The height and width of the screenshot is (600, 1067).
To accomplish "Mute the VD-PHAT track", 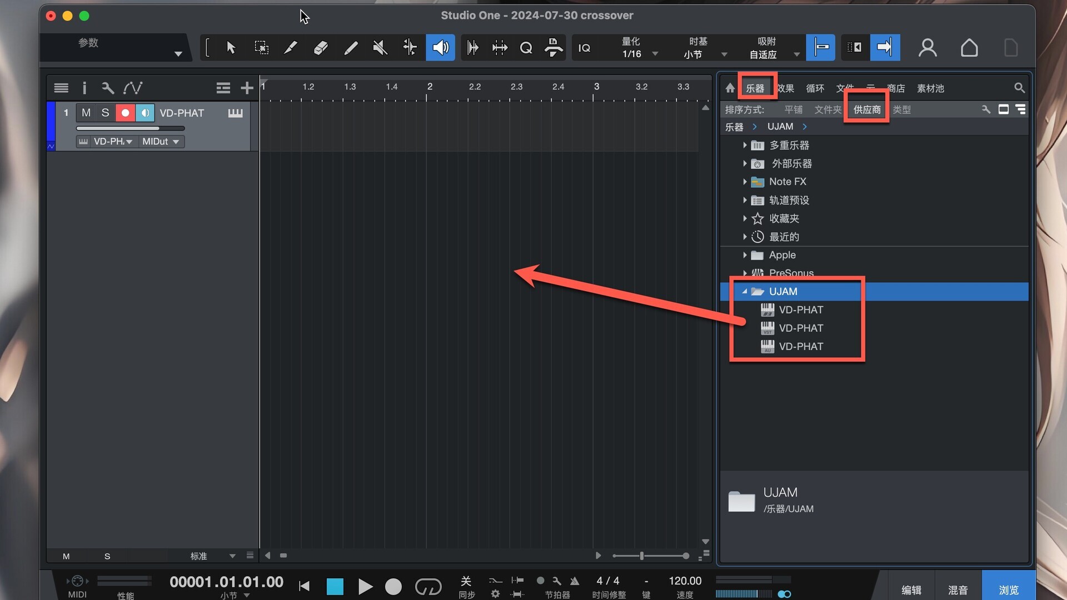I will click(86, 113).
